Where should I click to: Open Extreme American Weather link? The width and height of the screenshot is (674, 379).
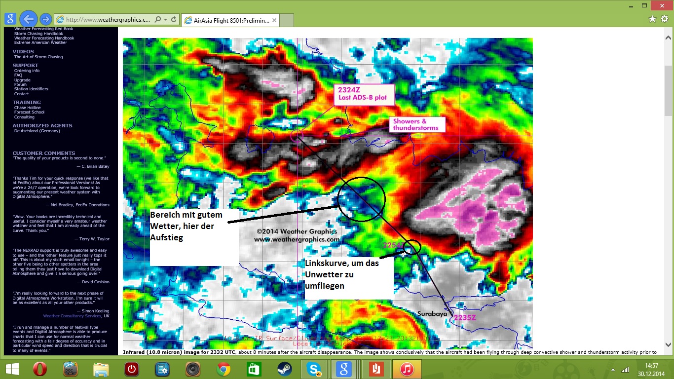[x=40, y=42]
